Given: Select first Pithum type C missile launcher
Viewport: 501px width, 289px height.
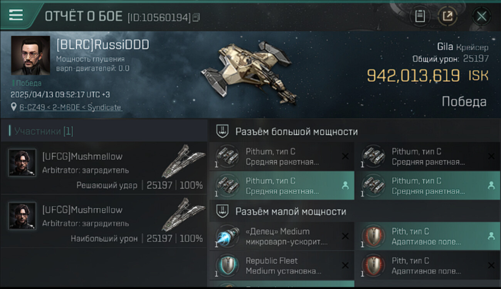Looking at the screenshot, I should (x=282, y=156).
